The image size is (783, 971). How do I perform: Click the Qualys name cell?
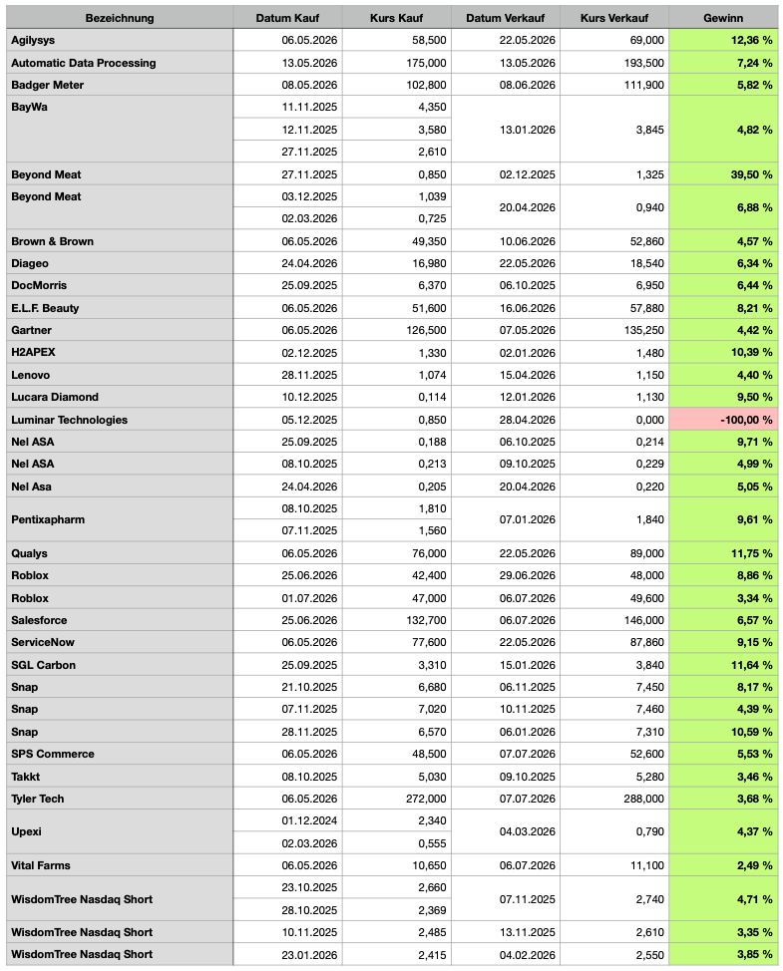(120, 553)
